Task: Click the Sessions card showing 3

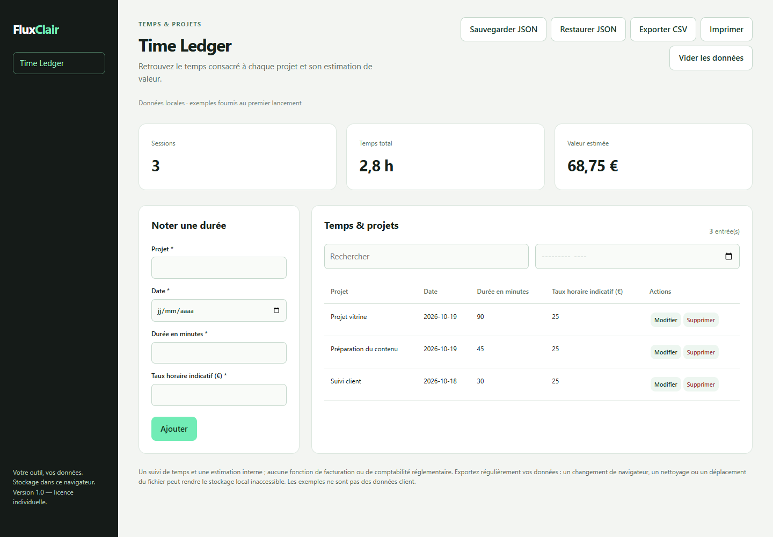Action: pos(237,157)
